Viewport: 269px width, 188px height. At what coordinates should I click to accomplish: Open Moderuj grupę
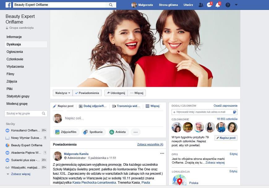pos(17,104)
